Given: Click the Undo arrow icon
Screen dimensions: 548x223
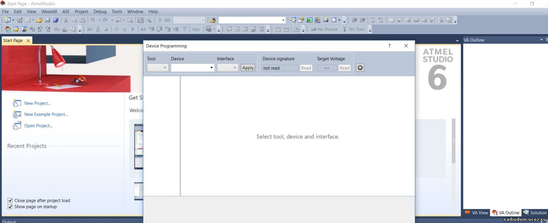Looking at the screenshot, I should tap(92, 20).
